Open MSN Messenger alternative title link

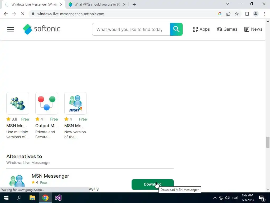(50, 176)
